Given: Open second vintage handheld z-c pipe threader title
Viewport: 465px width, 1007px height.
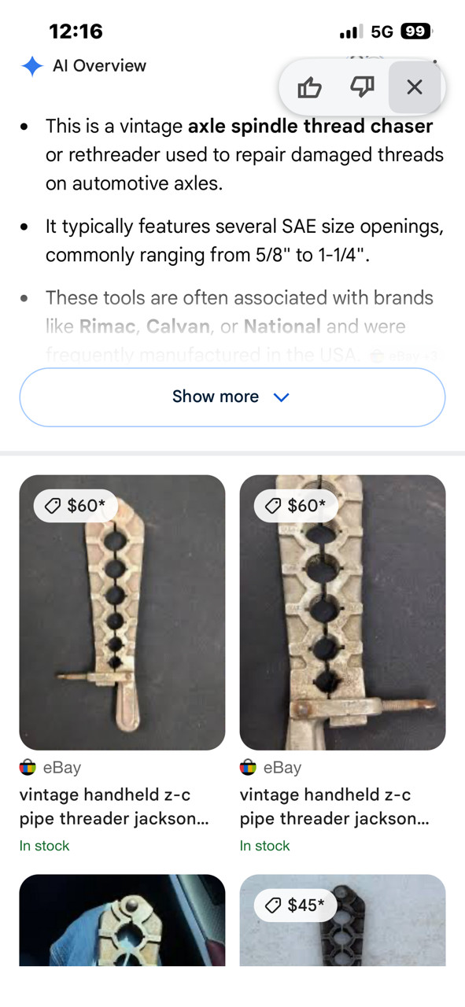Looking at the screenshot, I should [x=334, y=806].
